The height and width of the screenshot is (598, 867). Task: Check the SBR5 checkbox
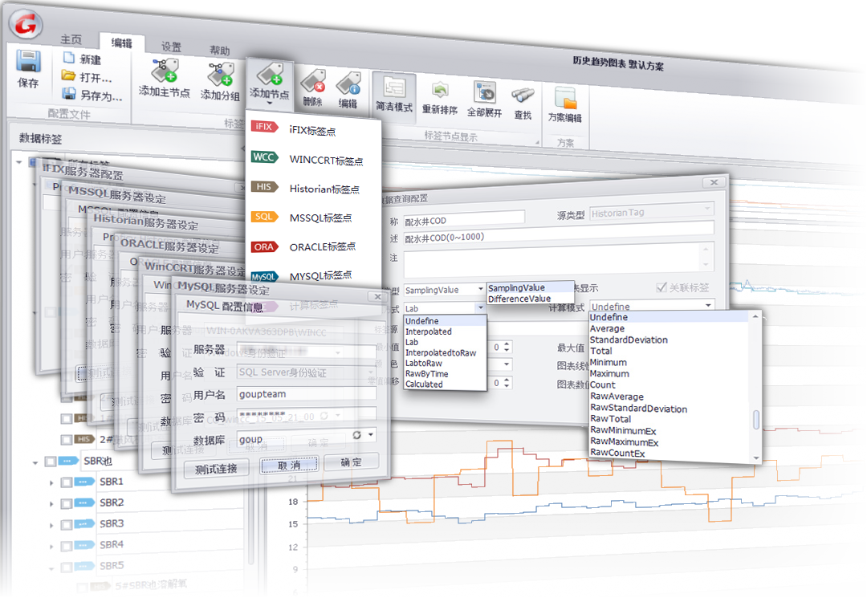pos(67,567)
